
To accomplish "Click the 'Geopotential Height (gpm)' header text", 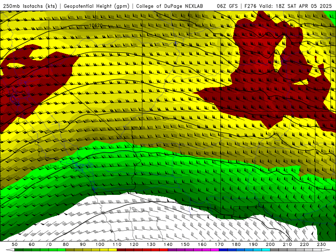I will [97, 6].
